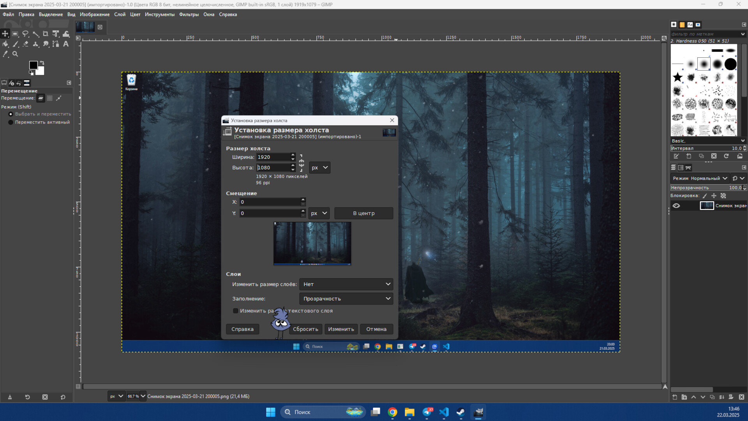Open the Фильтры menu
Image resolution: width=748 pixels, height=421 pixels.
189,14
